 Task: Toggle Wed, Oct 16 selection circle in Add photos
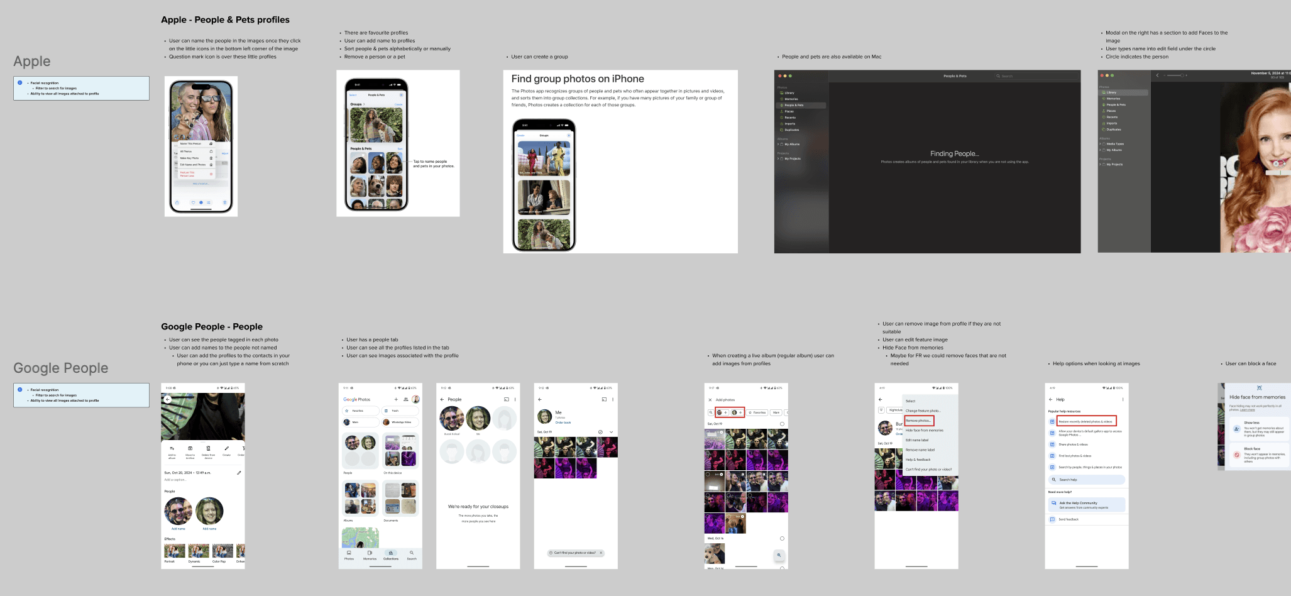tap(782, 539)
